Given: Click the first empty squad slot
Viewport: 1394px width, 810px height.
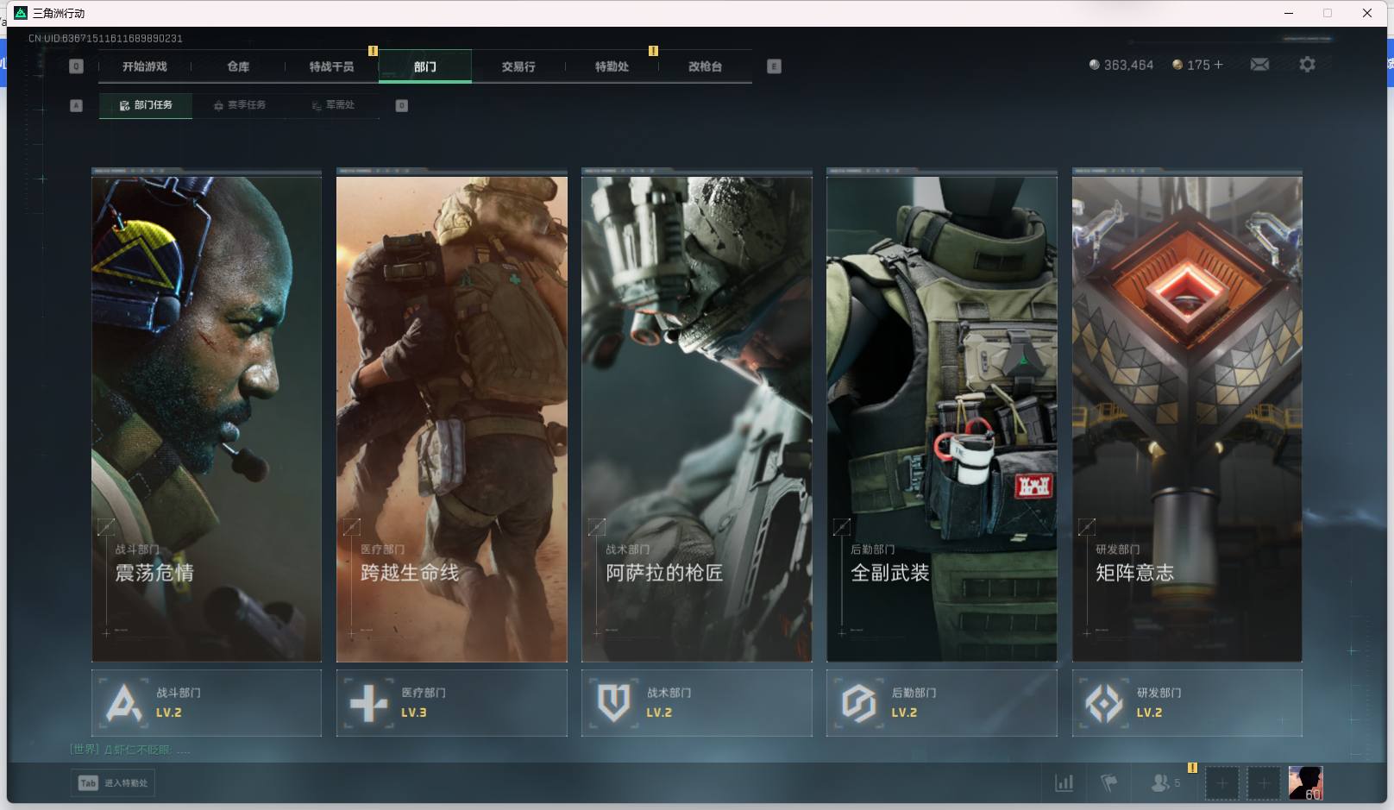Looking at the screenshot, I should point(1221,782).
